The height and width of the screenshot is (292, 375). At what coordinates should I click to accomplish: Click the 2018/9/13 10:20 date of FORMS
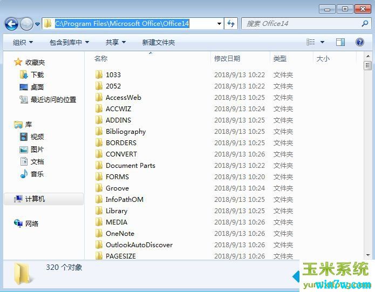tap(240, 176)
